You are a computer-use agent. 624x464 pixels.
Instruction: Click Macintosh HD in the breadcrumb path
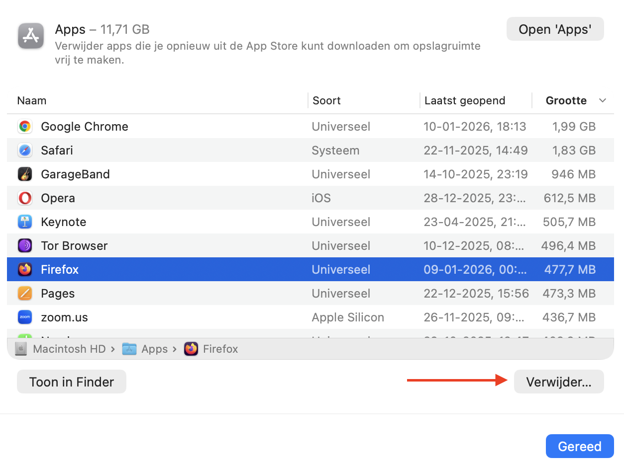69,349
